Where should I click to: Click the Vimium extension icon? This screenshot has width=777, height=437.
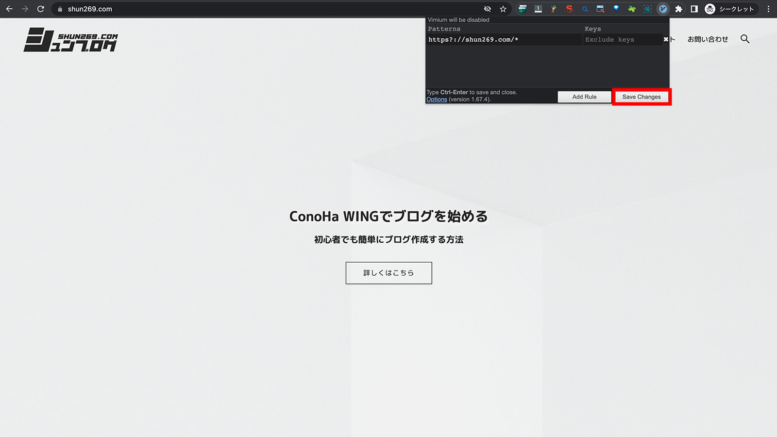coord(663,9)
